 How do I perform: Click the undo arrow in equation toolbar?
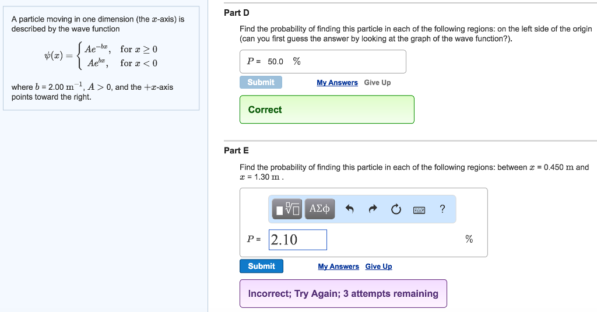pos(350,209)
